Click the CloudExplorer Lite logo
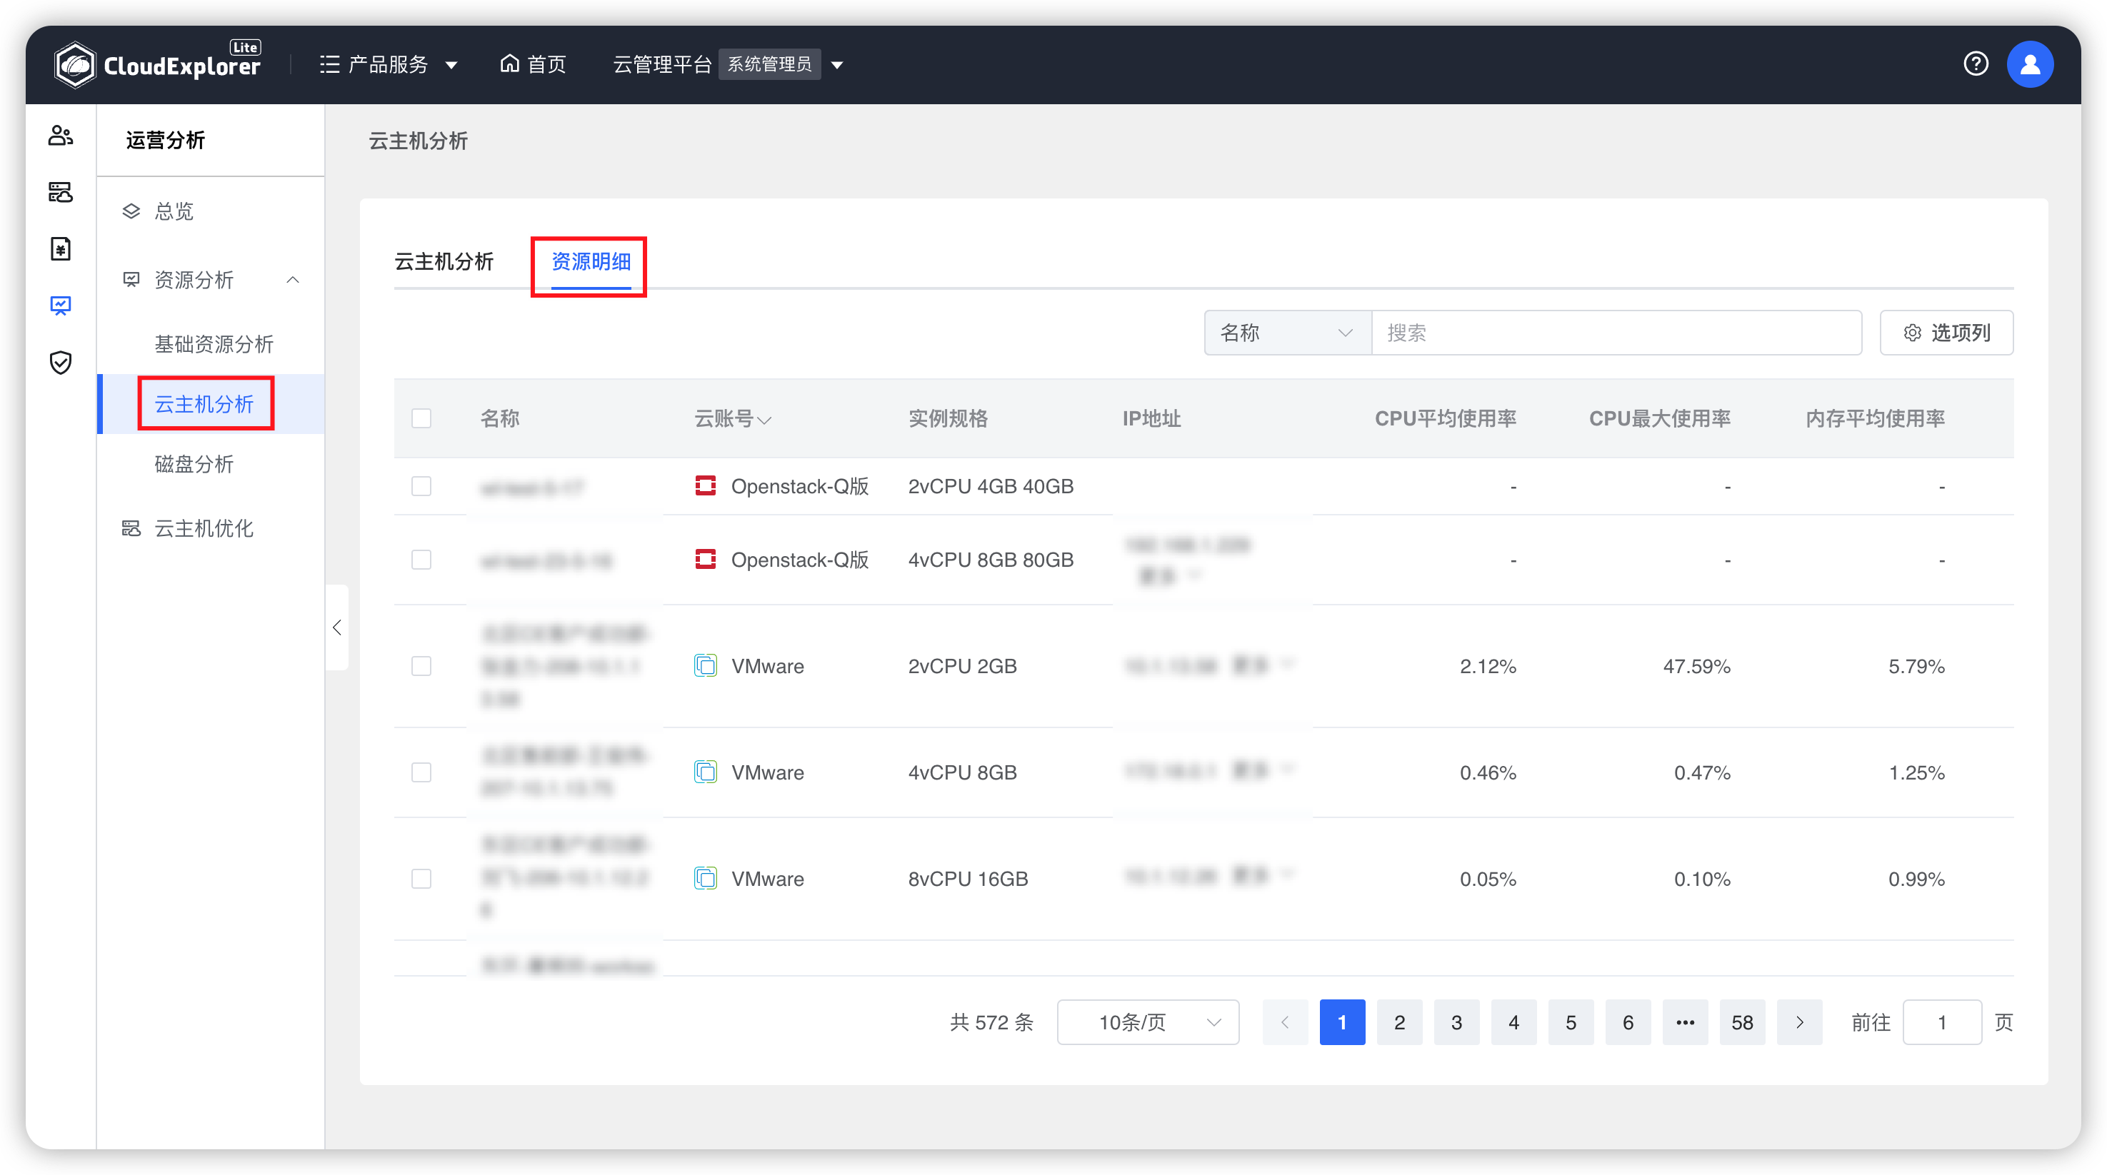 pos(158,64)
